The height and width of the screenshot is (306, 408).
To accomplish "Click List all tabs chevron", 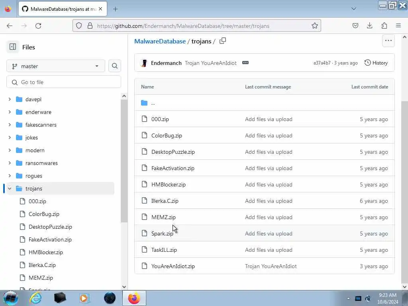I will (354, 9).
